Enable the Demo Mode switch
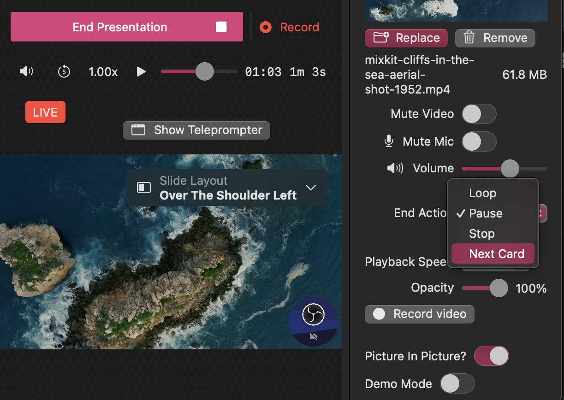Viewport: 564px width, 400px height. (457, 383)
